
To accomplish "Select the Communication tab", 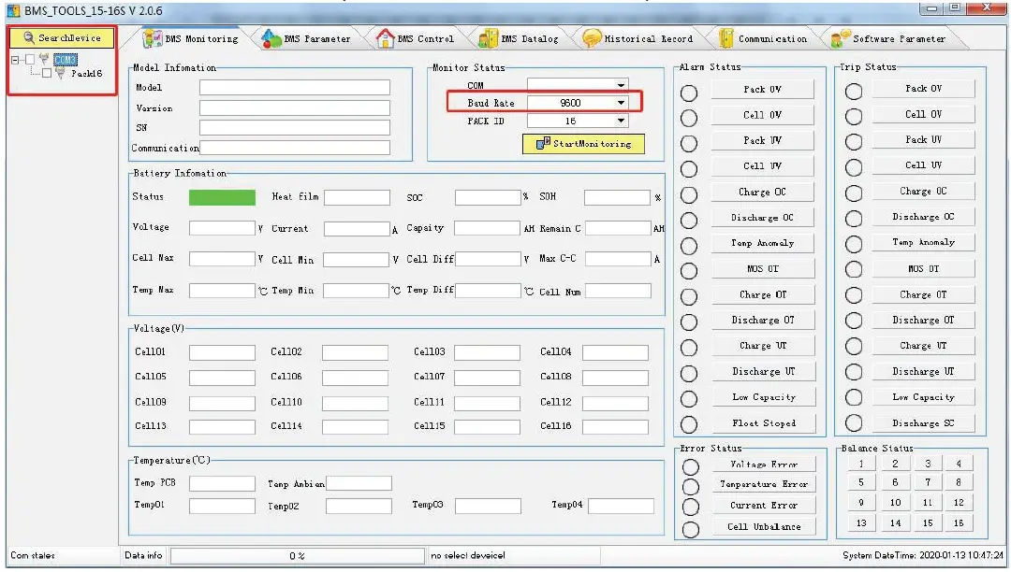I will click(764, 38).
